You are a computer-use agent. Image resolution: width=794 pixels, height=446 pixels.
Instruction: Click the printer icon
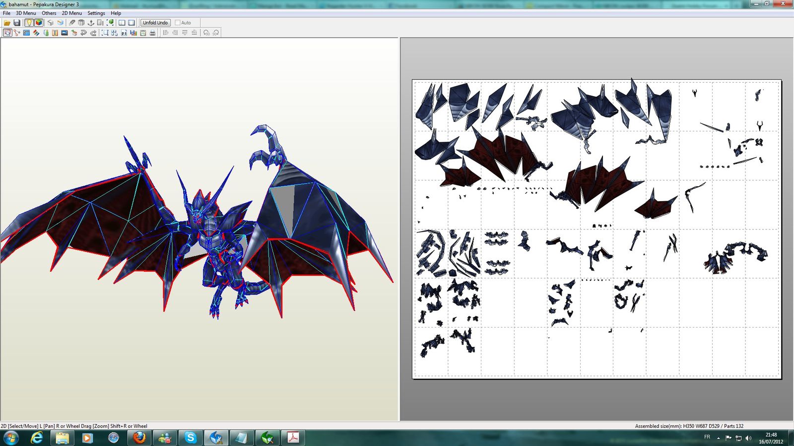[152, 33]
